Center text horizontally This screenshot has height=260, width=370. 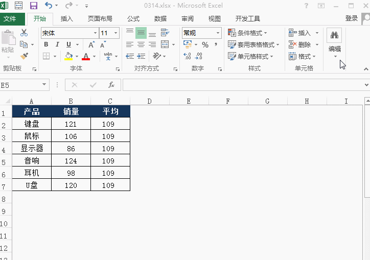point(141,44)
